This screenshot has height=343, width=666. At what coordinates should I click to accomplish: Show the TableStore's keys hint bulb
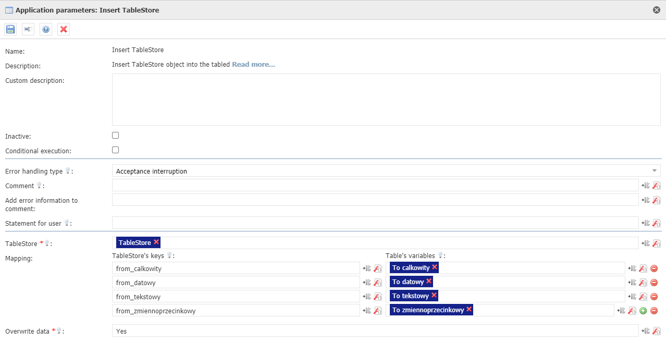click(169, 255)
